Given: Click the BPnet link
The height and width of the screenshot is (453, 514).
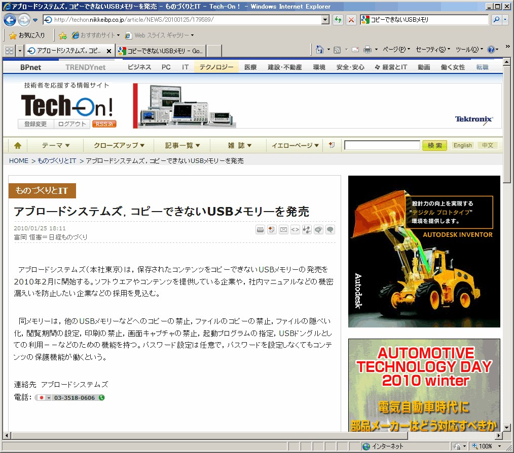Looking at the screenshot, I should tap(30, 67).
